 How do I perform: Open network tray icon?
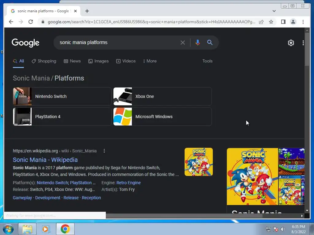268,229
